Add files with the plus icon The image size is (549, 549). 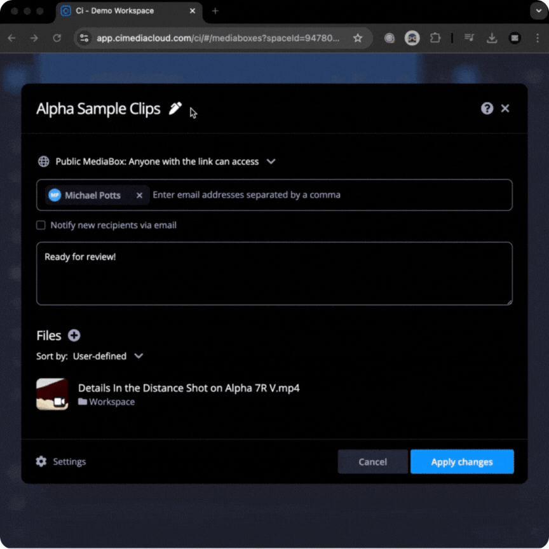coord(74,335)
